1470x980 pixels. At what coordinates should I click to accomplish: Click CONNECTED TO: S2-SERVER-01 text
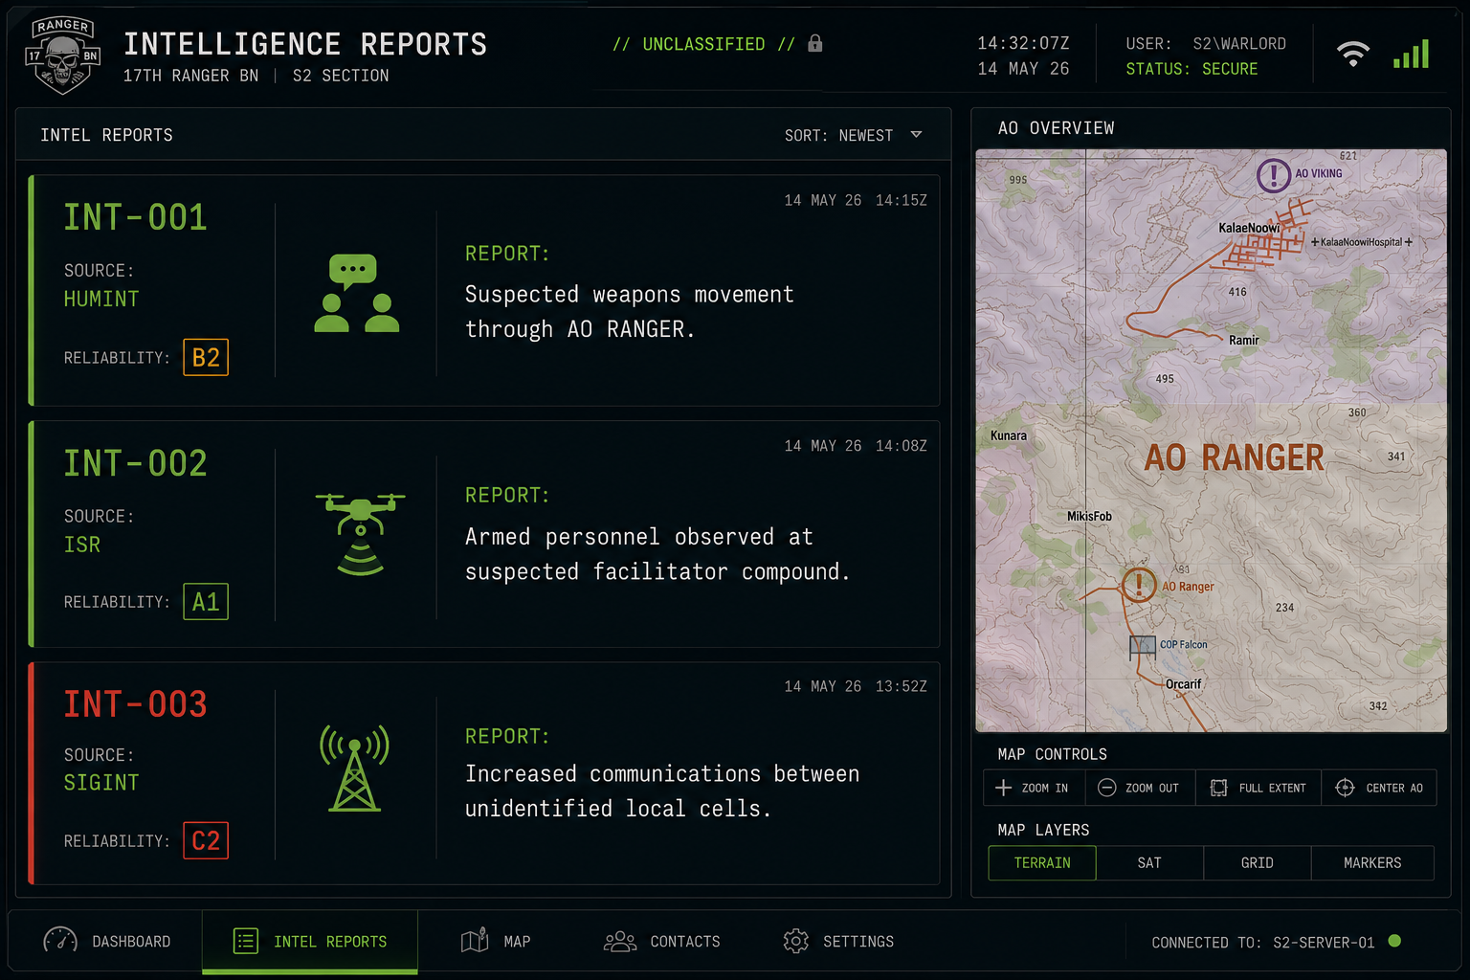[1262, 943]
